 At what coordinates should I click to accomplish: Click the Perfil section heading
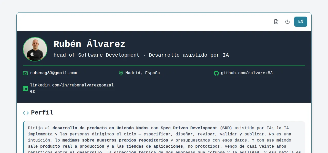click(42, 112)
